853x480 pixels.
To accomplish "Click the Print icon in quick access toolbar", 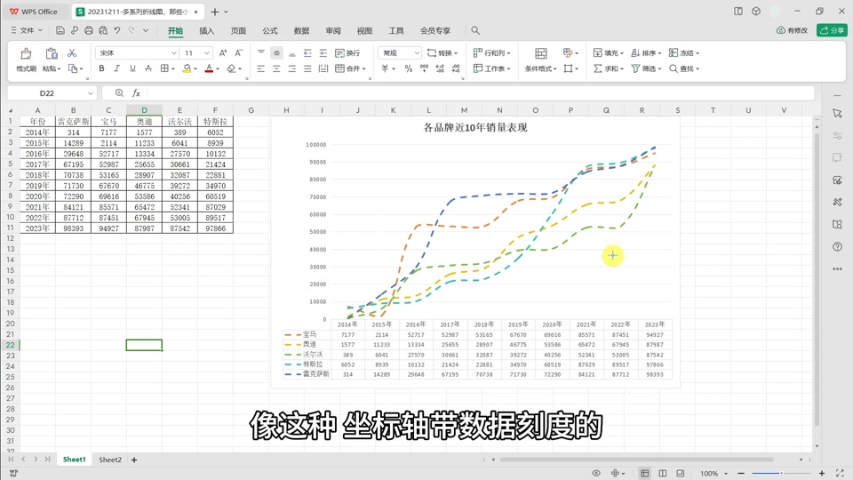I will [x=89, y=30].
